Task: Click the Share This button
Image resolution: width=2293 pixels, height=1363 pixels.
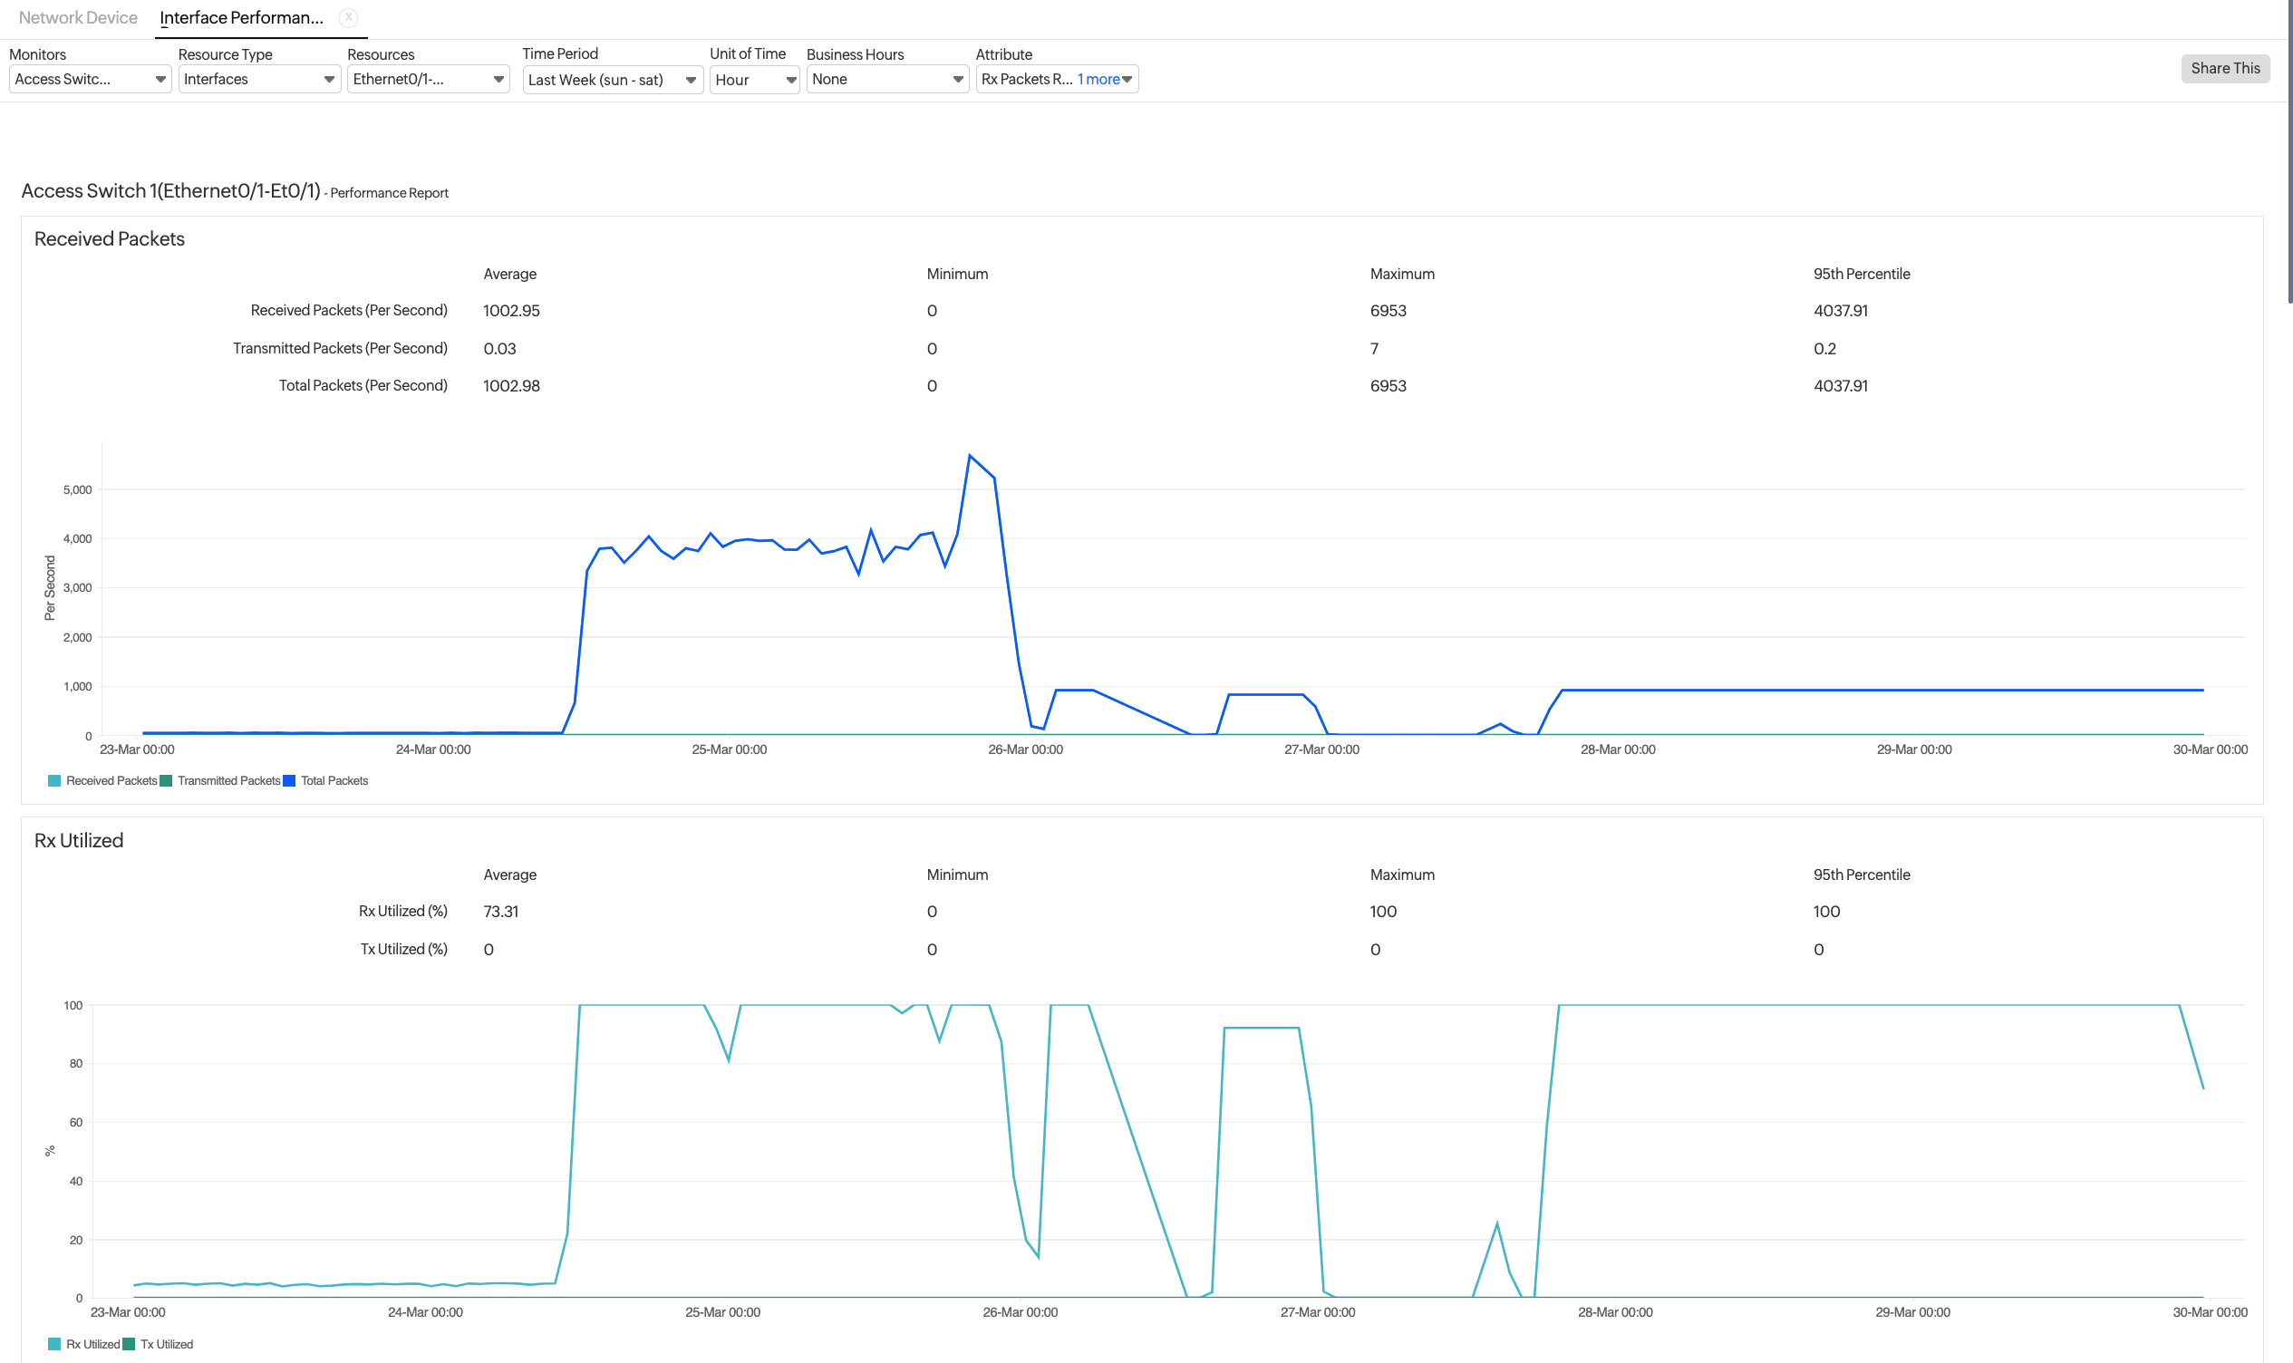Action: 2224,68
